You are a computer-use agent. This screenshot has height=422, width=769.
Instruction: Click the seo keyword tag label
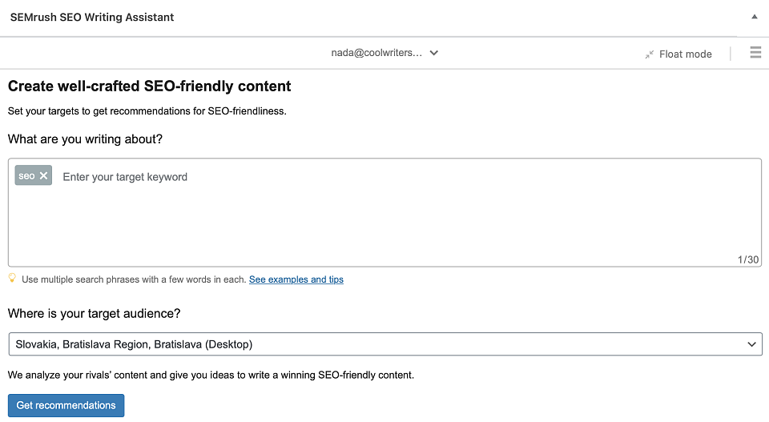26,176
